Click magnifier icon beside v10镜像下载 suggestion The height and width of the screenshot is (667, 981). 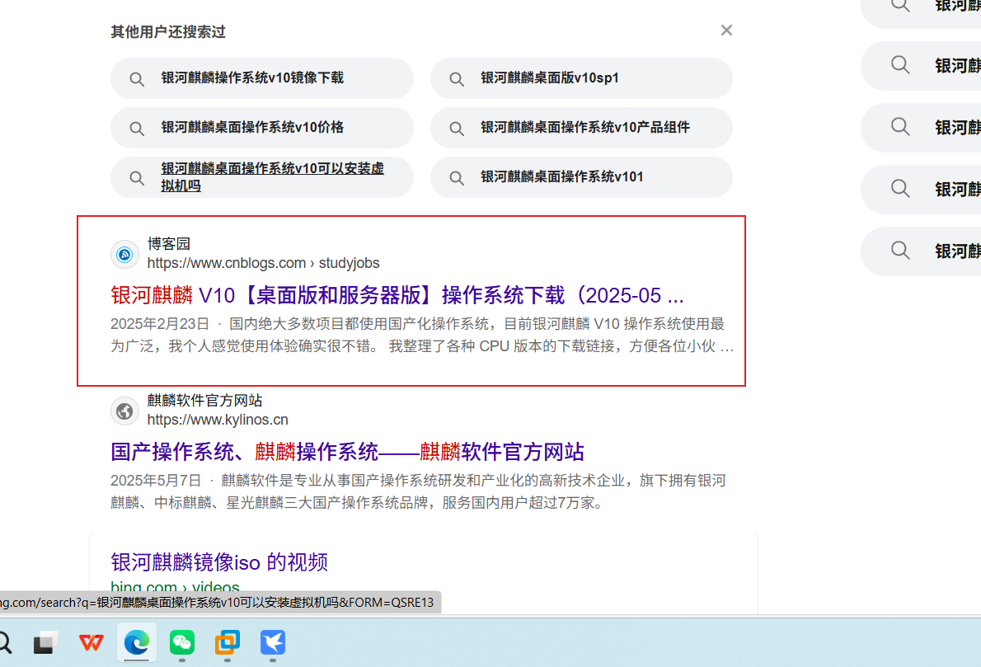[x=136, y=79]
